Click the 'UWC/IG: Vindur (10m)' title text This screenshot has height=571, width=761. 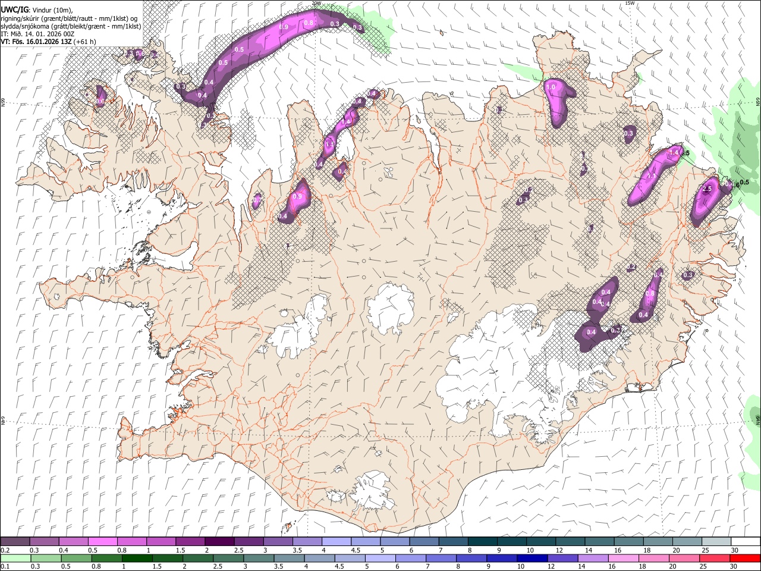(36, 10)
